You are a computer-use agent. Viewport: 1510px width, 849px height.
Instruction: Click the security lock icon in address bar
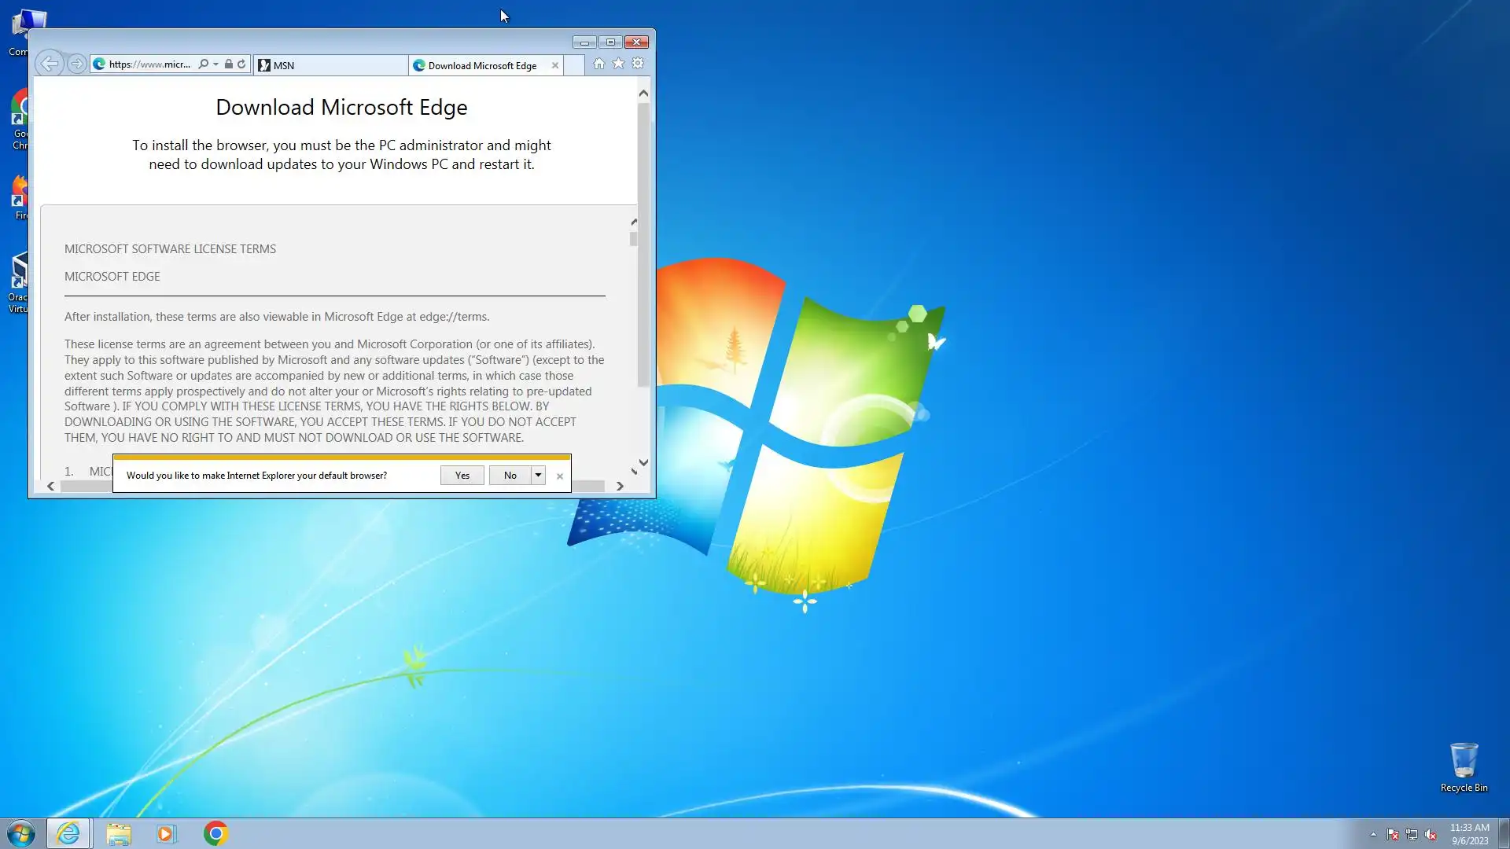pos(228,64)
